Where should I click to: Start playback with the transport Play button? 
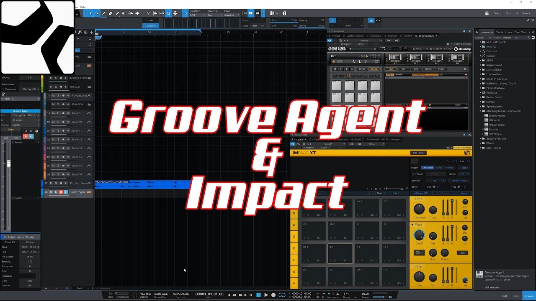[x=266, y=295]
